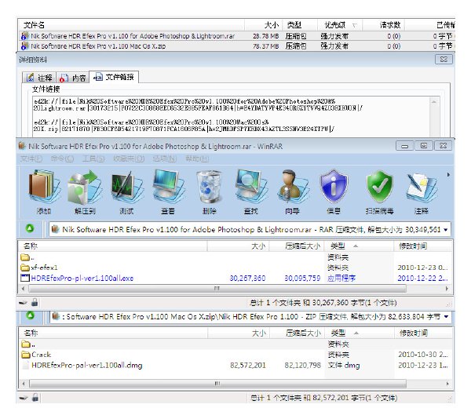This screenshot has height=419, width=471.
Task: Click the Packed Size (压缩后大小) header in upper list
Action: 297,246
